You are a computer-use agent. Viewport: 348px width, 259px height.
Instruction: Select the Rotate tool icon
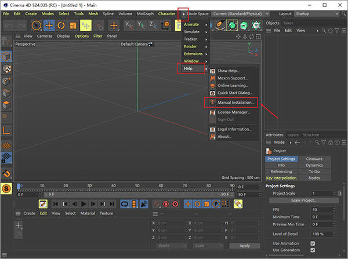pos(61,25)
